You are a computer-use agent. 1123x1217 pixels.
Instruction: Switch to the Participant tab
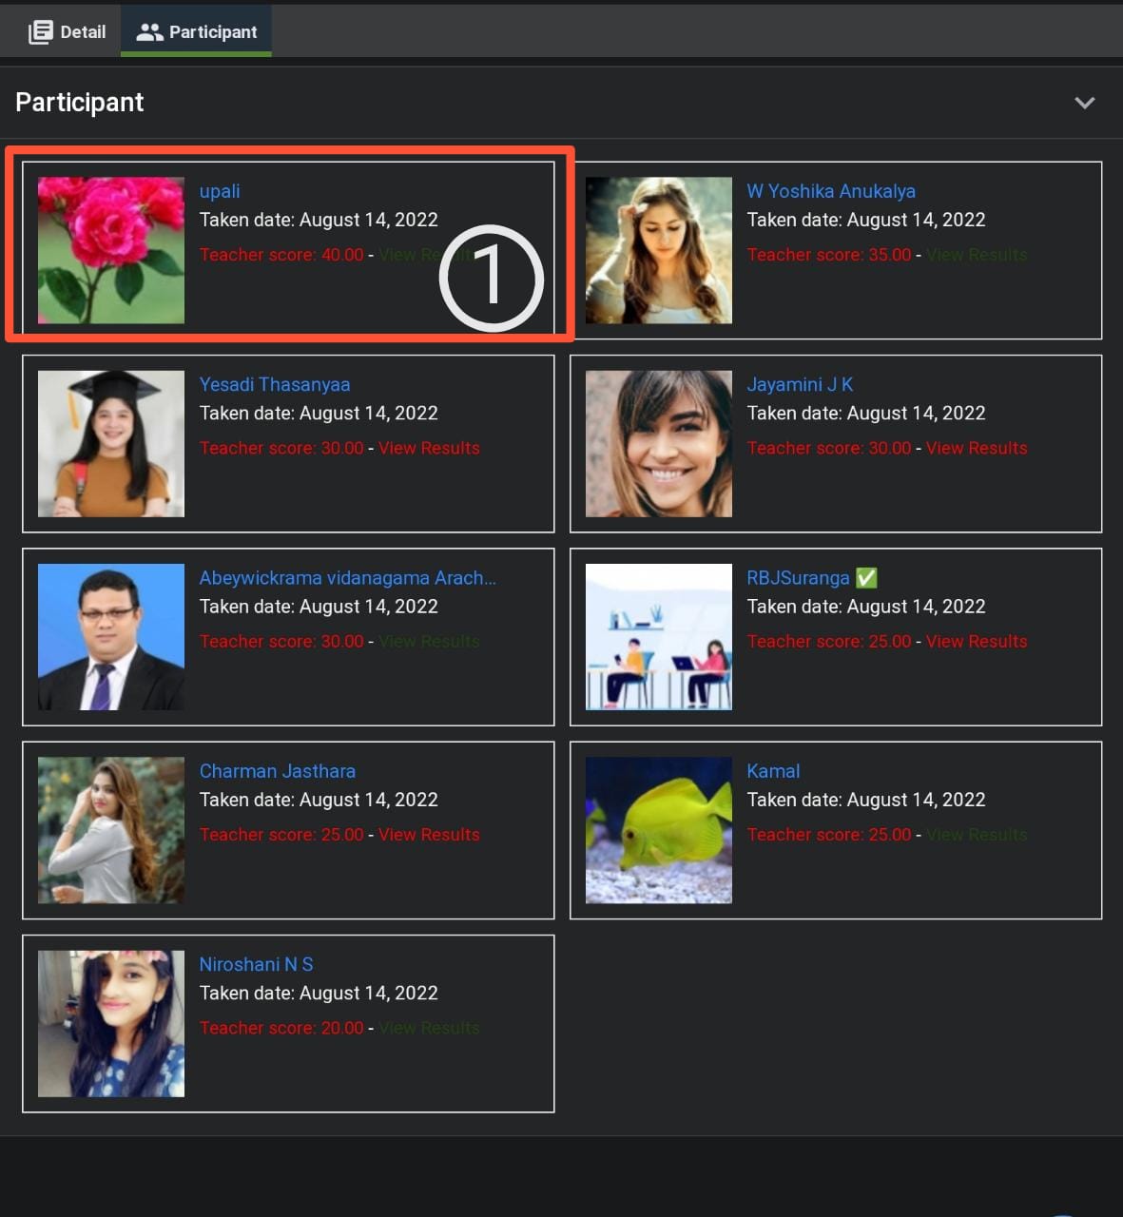[x=197, y=31]
